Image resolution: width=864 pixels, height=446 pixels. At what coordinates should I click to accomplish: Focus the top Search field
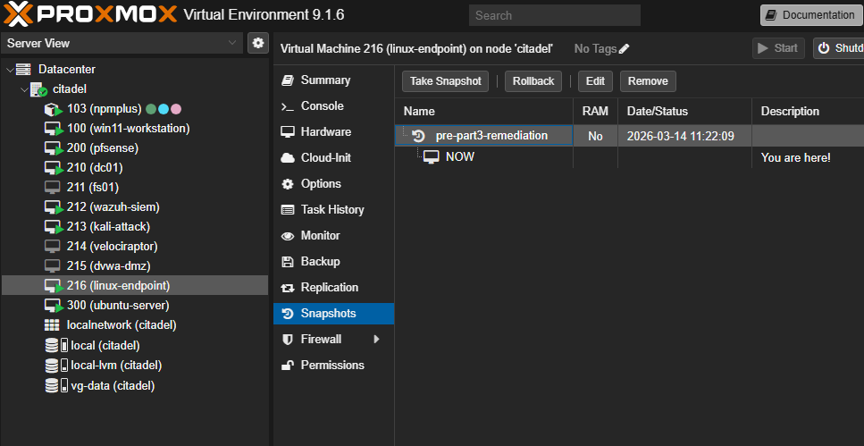point(554,15)
